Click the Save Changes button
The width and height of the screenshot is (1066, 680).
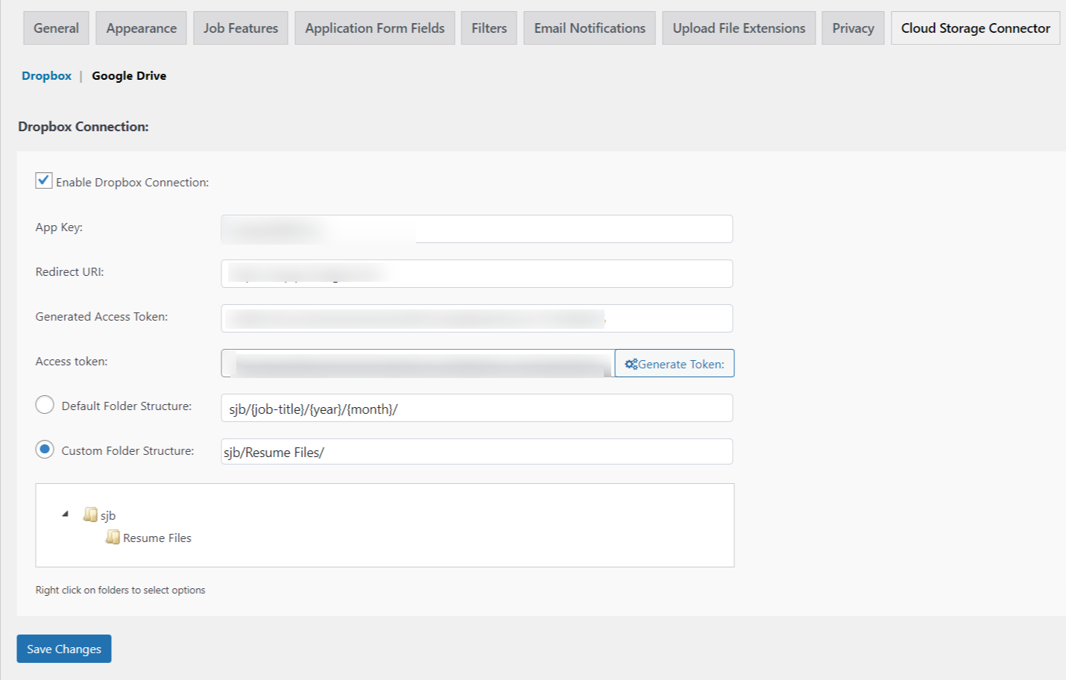63,649
